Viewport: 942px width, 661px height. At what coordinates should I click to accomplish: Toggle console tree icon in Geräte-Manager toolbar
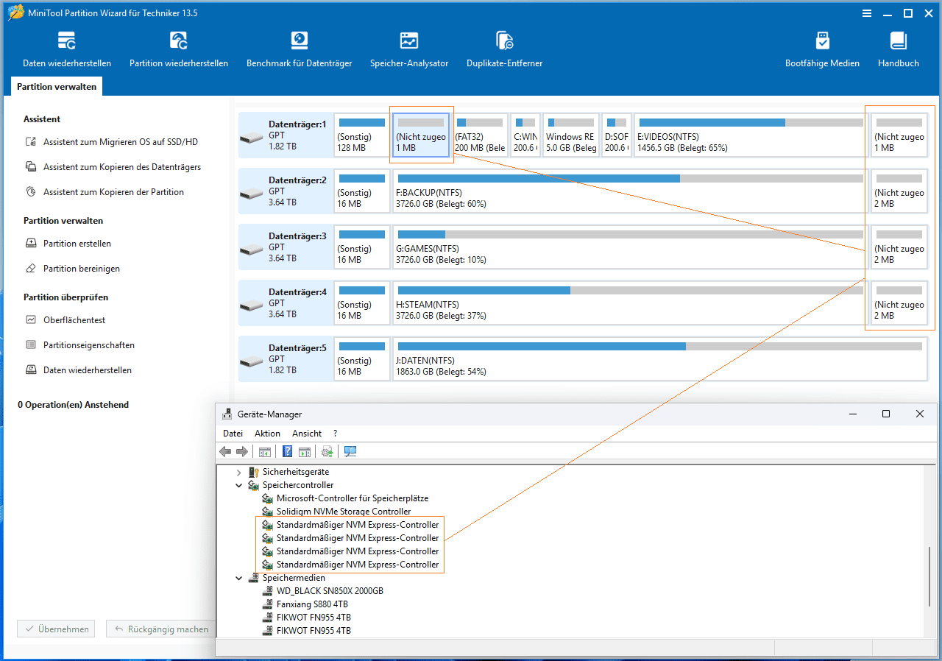[265, 451]
